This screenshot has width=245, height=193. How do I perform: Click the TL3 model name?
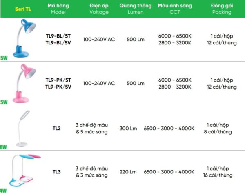(57, 172)
